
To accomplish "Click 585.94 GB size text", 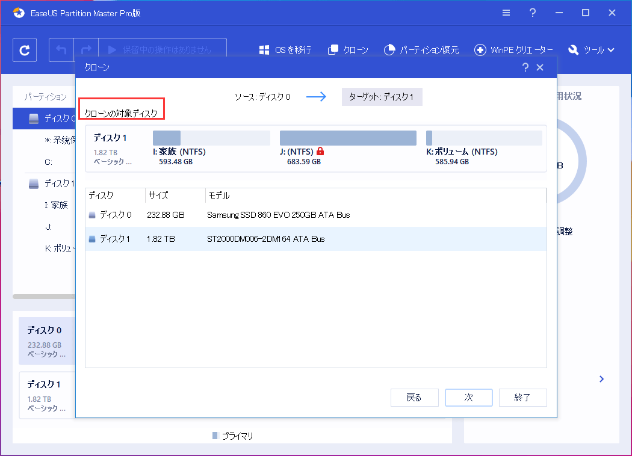I will click(452, 162).
